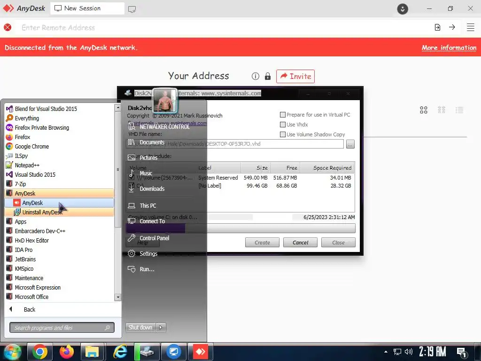481x361 pixels.
Task: Expand the Microsoft Office folder
Action: click(x=31, y=297)
